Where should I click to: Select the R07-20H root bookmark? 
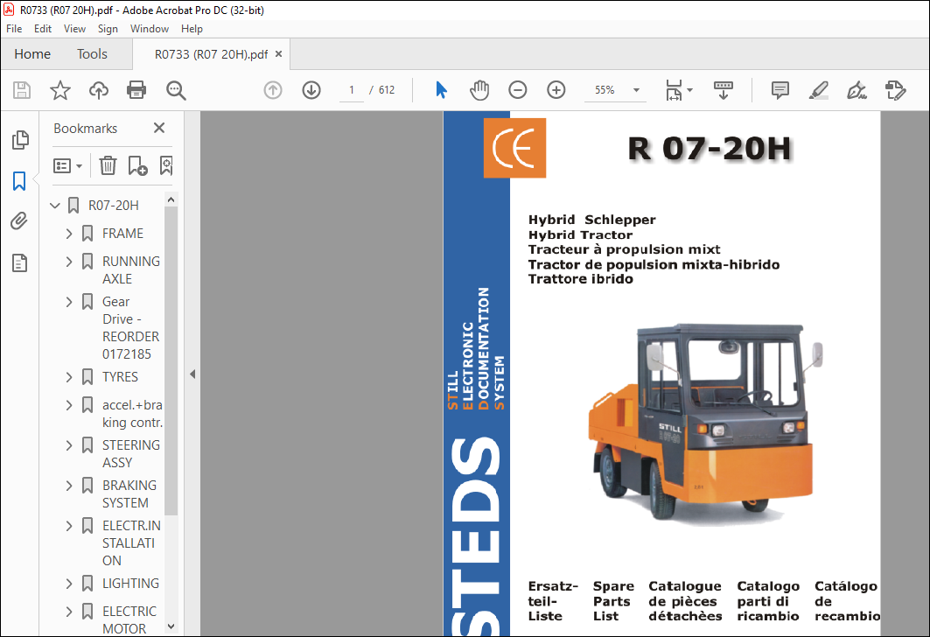tap(113, 206)
